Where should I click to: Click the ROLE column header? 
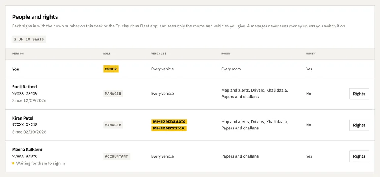107,54
